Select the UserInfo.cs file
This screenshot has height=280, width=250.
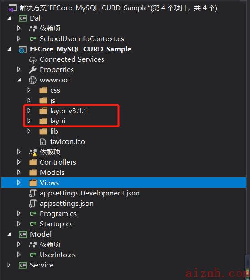click(58, 255)
